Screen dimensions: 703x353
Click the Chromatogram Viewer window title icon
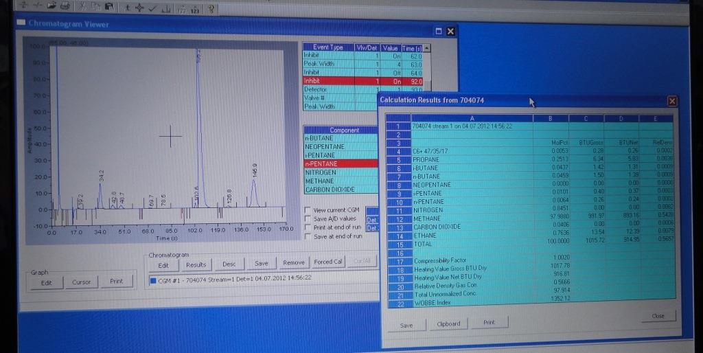pos(21,23)
